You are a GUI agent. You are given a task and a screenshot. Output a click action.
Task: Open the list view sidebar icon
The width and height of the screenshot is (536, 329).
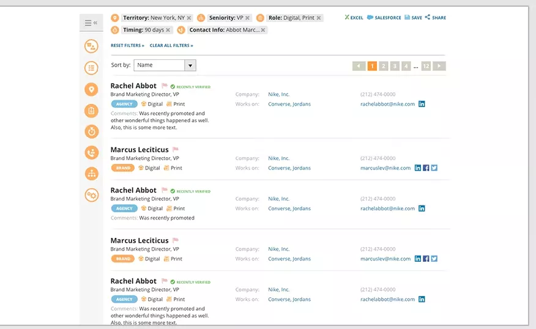(91, 68)
